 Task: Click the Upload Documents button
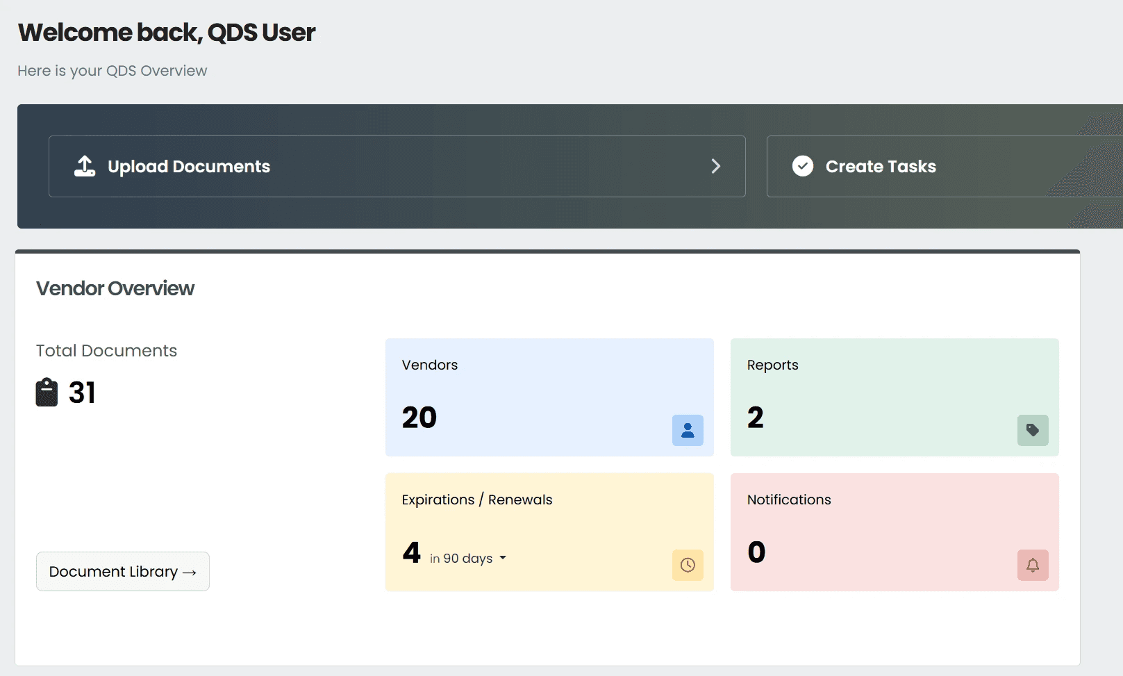tap(397, 166)
